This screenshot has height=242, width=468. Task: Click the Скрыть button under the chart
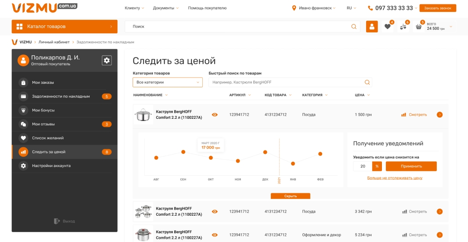point(290,196)
